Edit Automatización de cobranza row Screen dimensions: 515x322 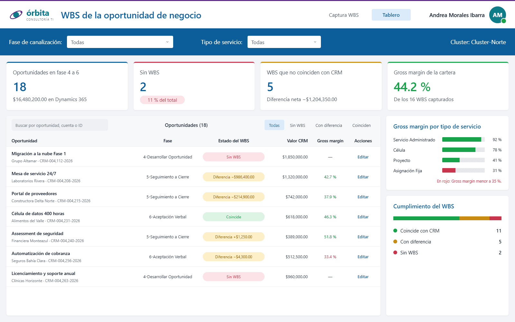coord(363,257)
